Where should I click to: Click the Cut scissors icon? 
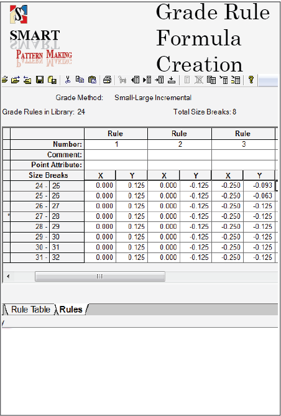[68, 80]
